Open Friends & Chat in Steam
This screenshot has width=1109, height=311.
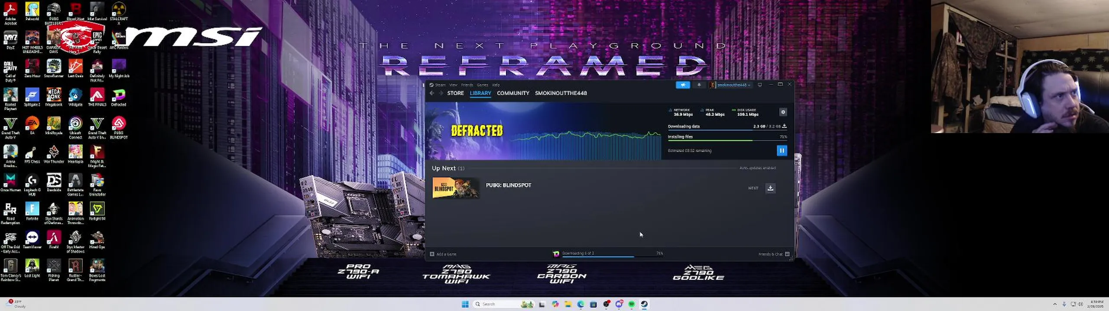pyautogui.click(x=774, y=254)
